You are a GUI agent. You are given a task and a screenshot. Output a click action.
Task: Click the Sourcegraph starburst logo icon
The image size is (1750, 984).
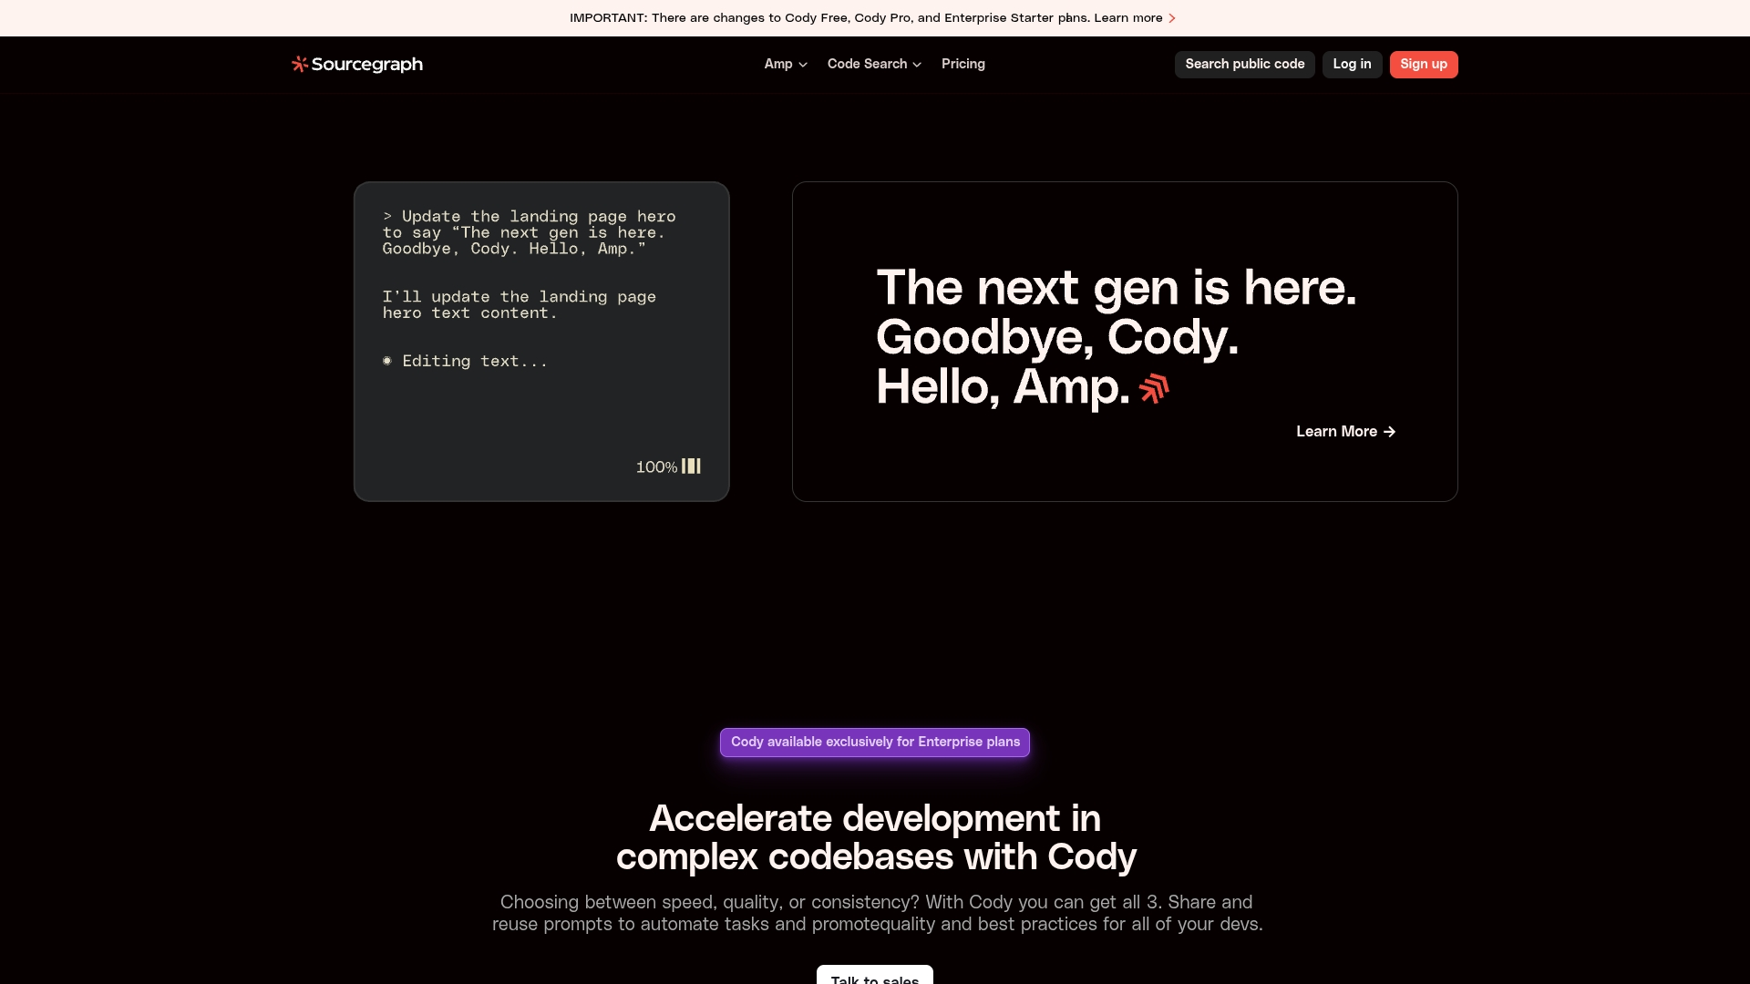(299, 64)
